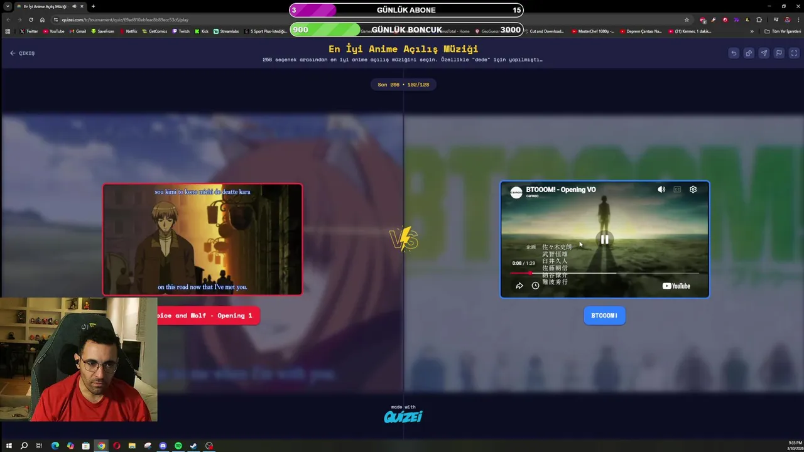This screenshot has height=452, width=804.
Task: Open the Tüm Yer İşaretleri folder
Action: click(783, 31)
